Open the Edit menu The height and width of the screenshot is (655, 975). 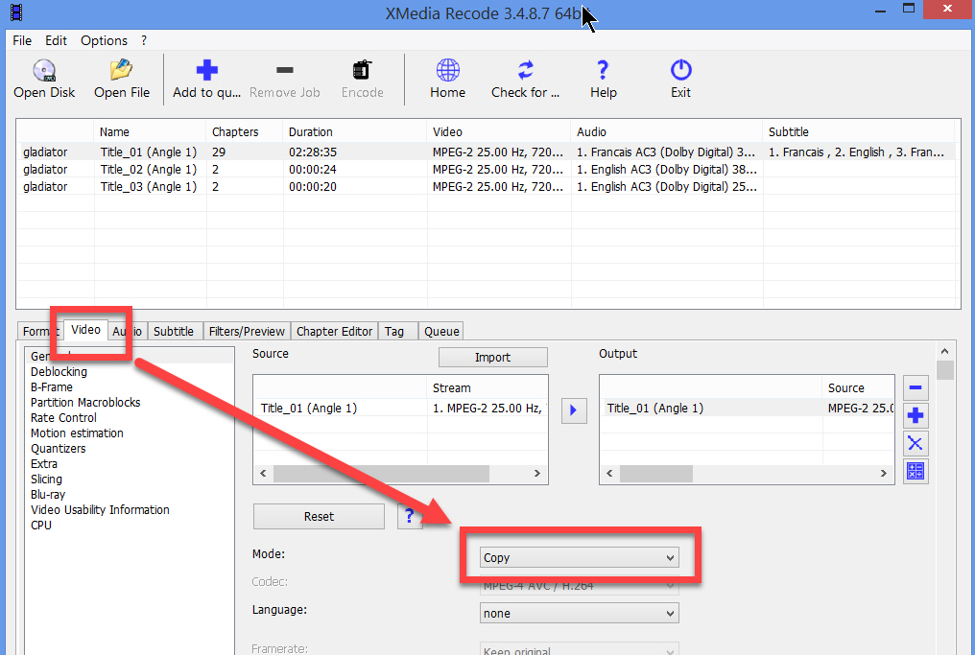tap(56, 40)
